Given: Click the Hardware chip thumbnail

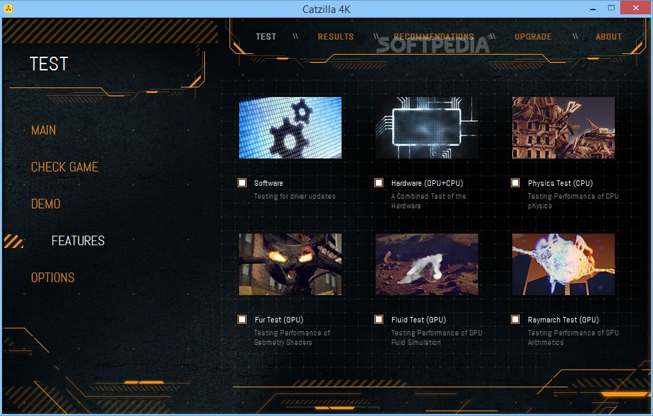Looking at the screenshot, I should point(427,128).
